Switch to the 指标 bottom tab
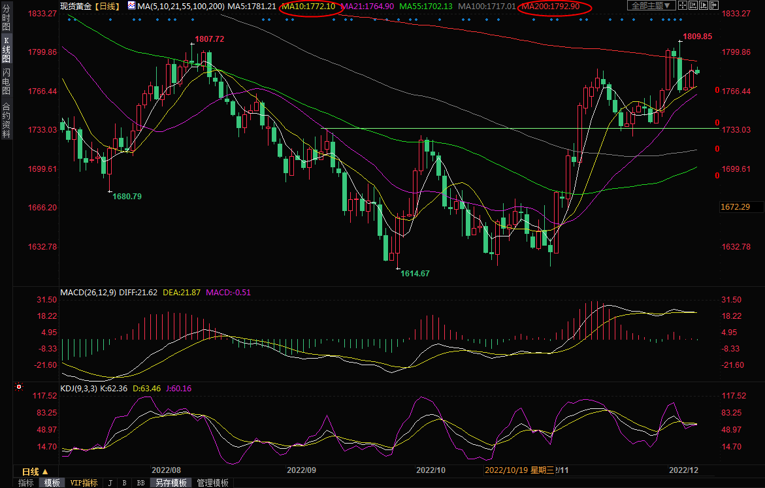This screenshot has width=765, height=488. pos(26,483)
